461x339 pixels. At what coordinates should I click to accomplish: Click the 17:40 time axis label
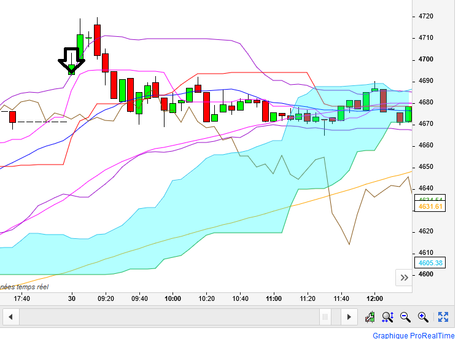21,298
